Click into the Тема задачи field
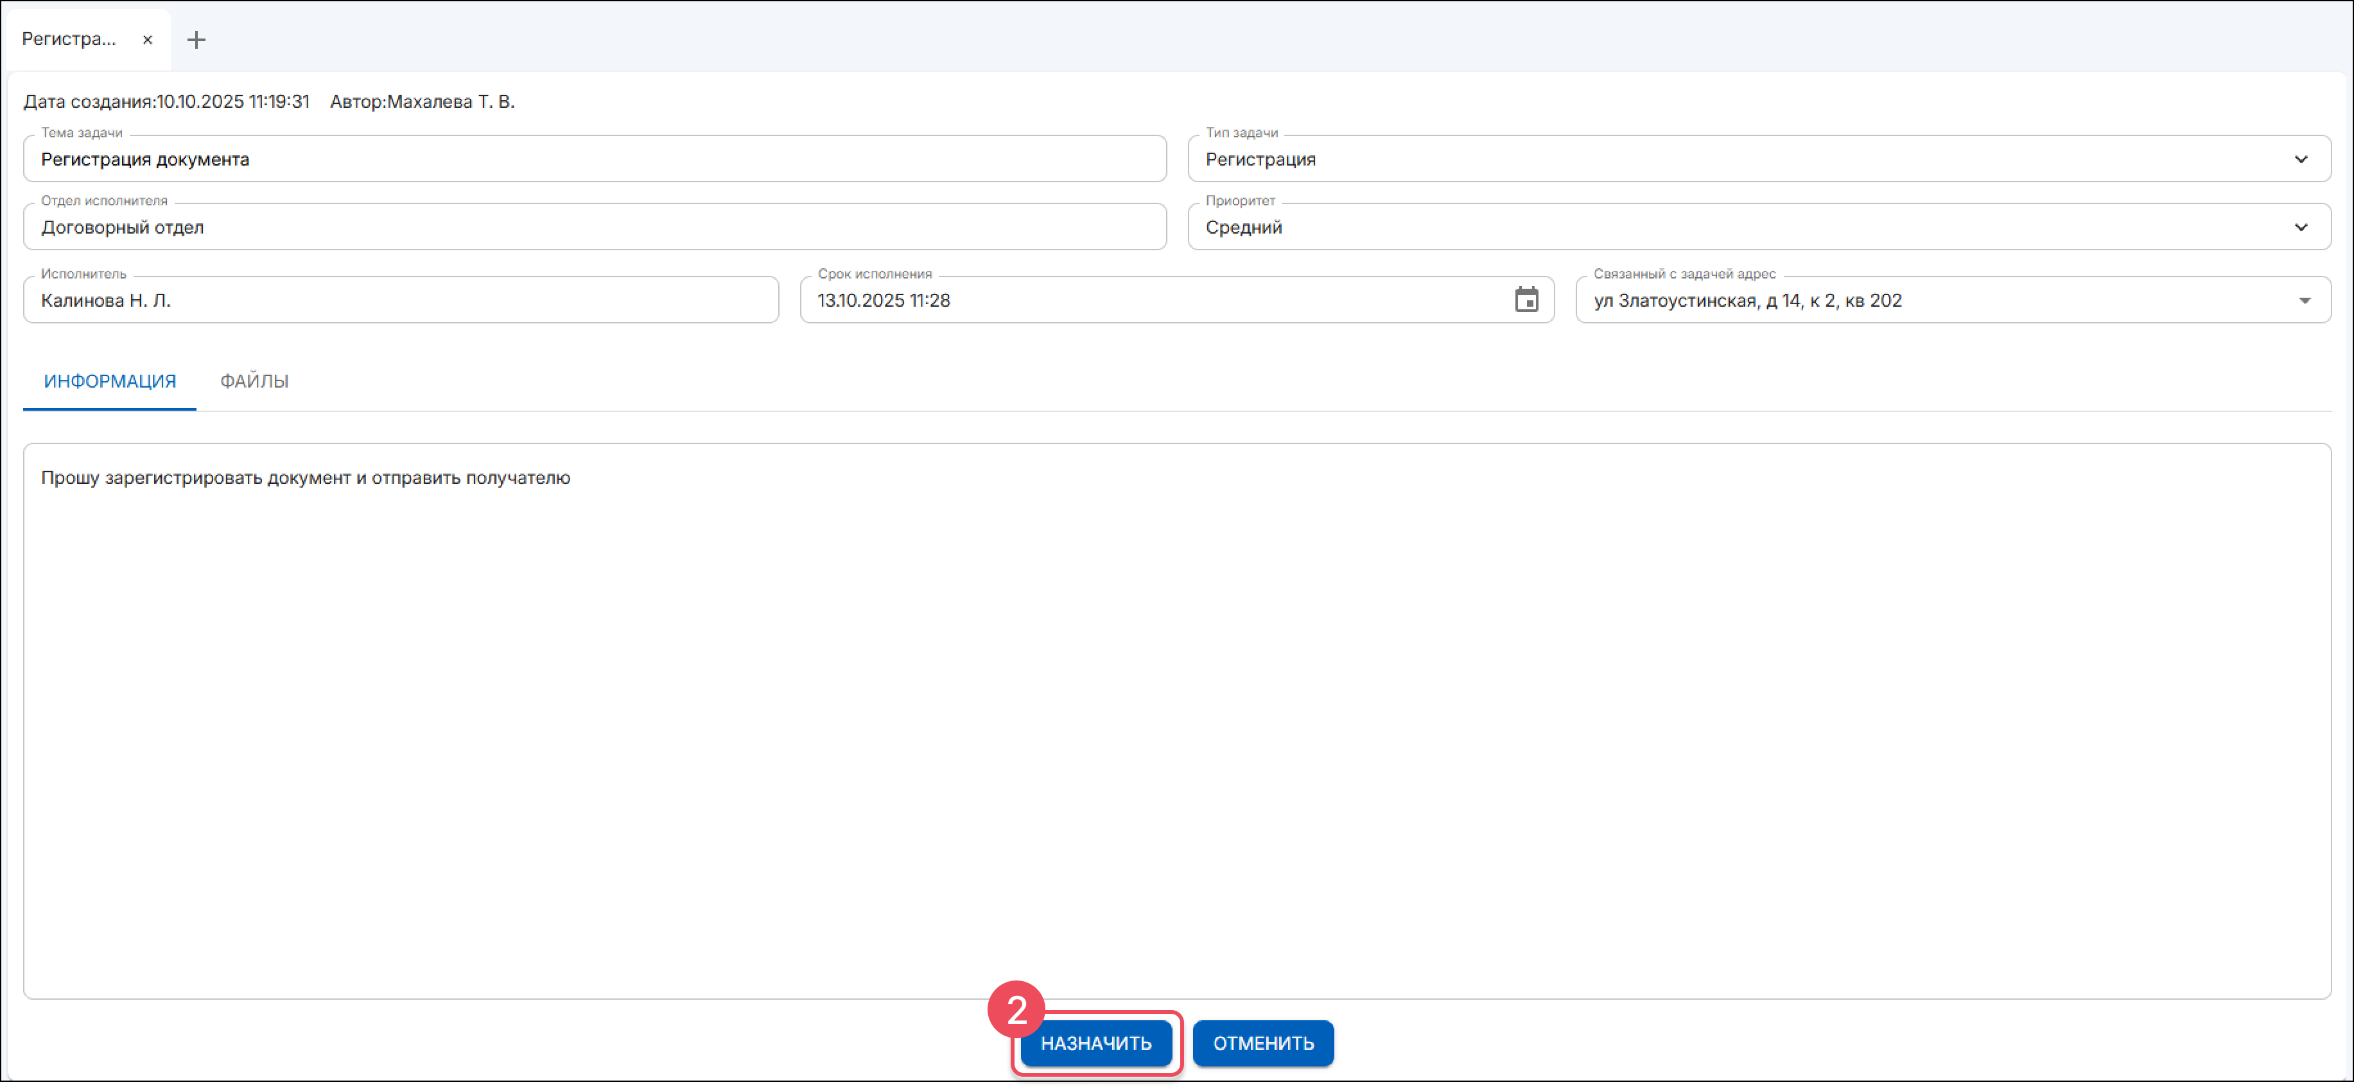 point(594,159)
